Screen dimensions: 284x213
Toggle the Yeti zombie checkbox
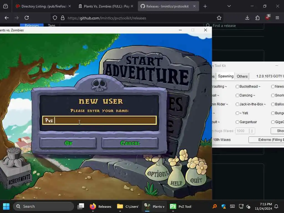tap(237, 113)
